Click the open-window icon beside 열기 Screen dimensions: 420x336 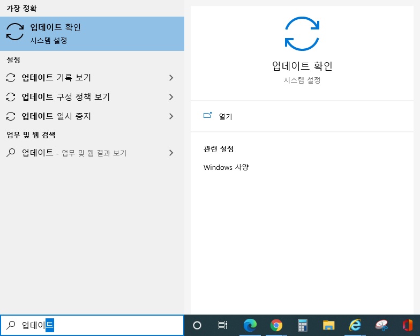(x=207, y=115)
